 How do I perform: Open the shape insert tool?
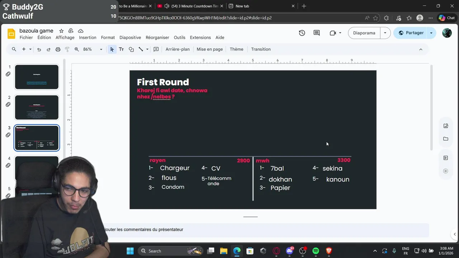pos(131,49)
